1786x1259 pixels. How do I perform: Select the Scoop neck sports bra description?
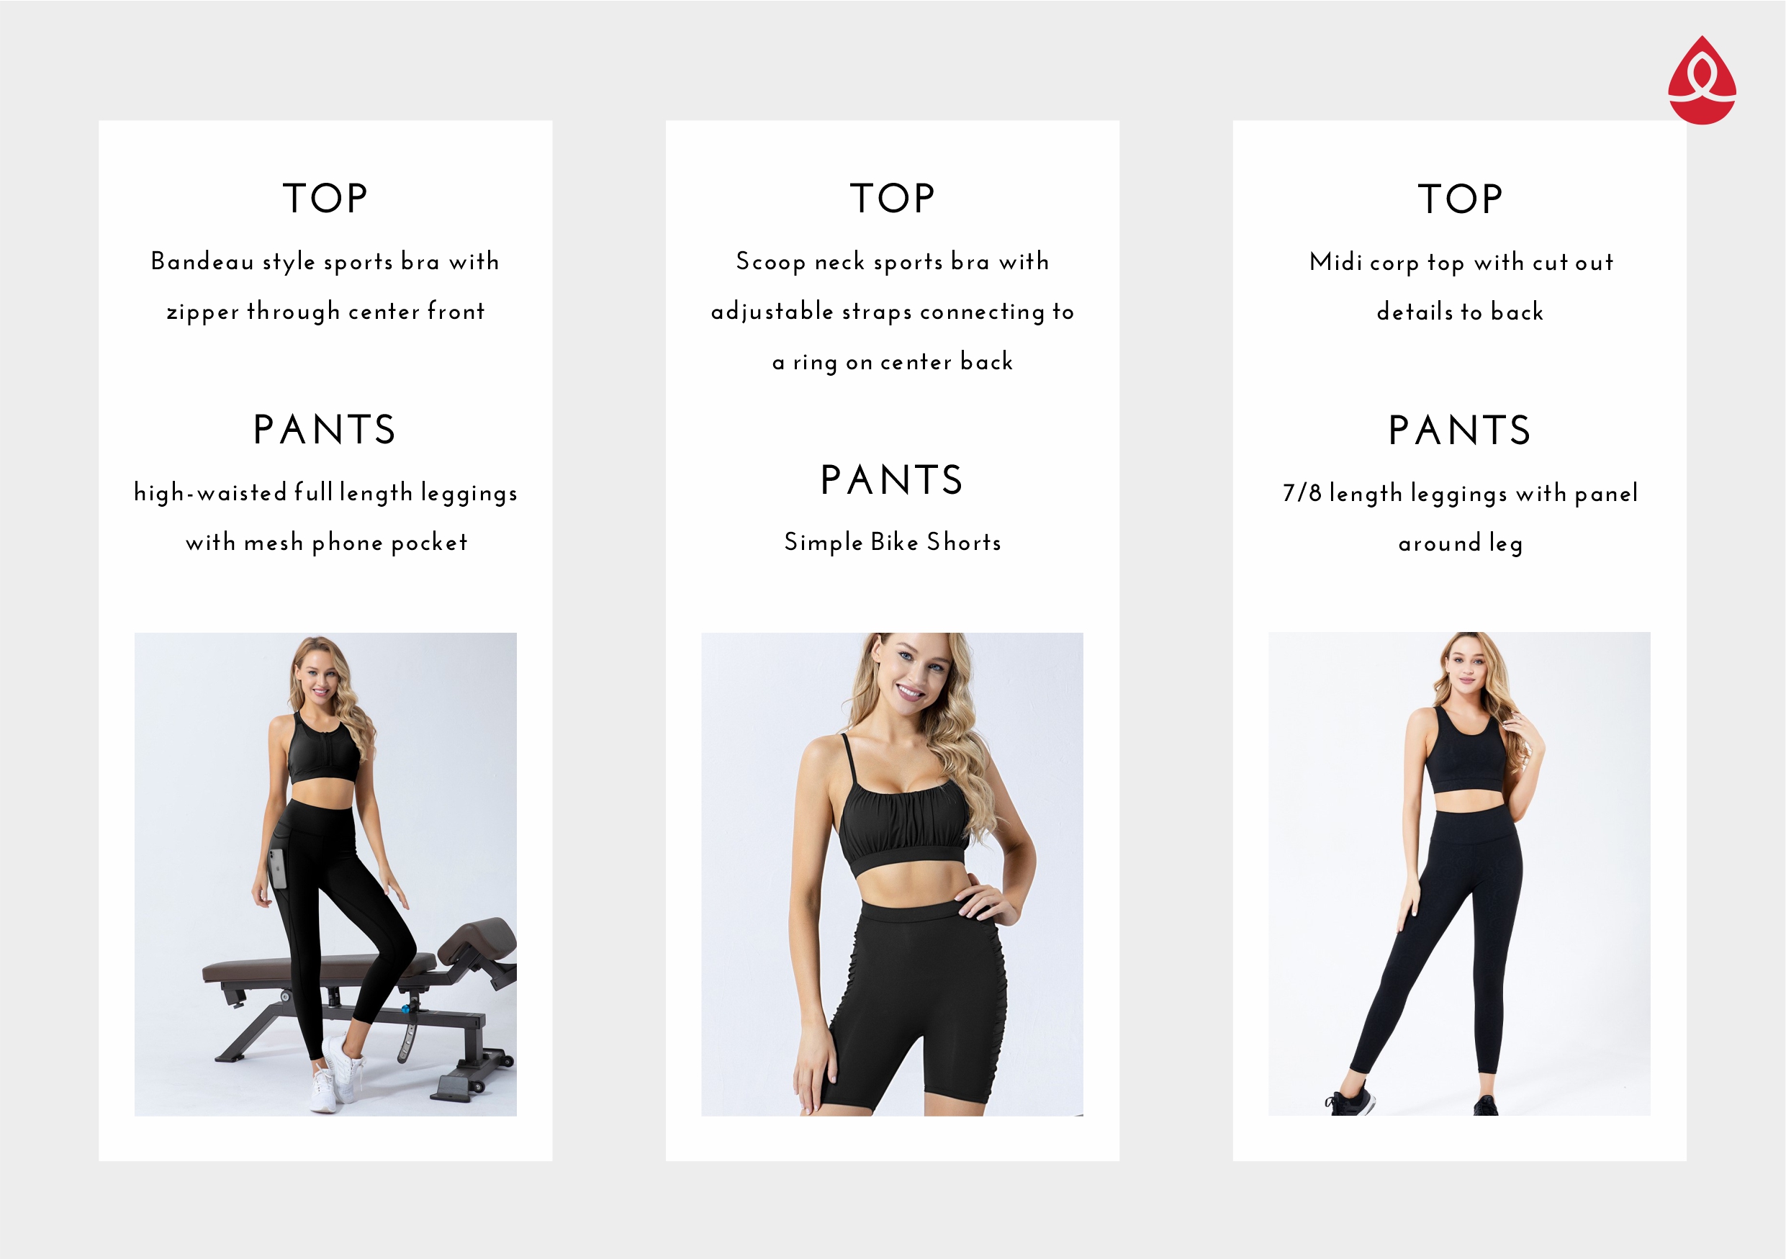pos(892,311)
